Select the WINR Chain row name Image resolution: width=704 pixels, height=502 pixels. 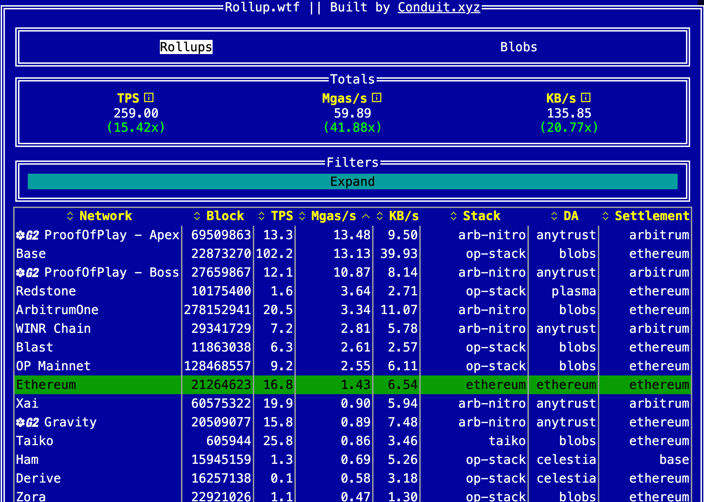tap(53, 329)
